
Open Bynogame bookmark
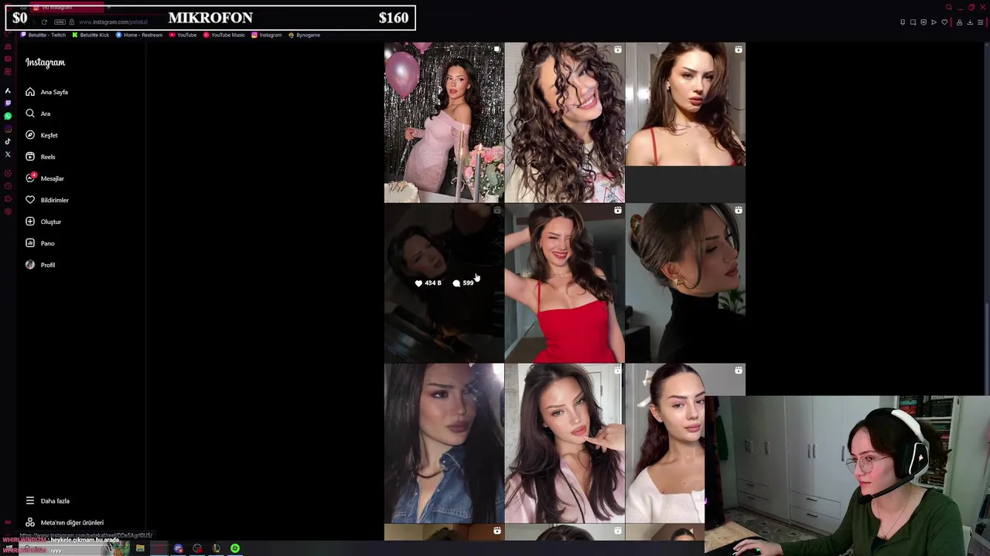(304, 35)
